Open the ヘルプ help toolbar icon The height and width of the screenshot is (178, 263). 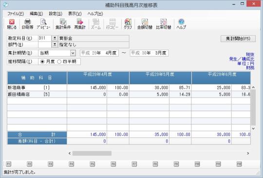181,24
